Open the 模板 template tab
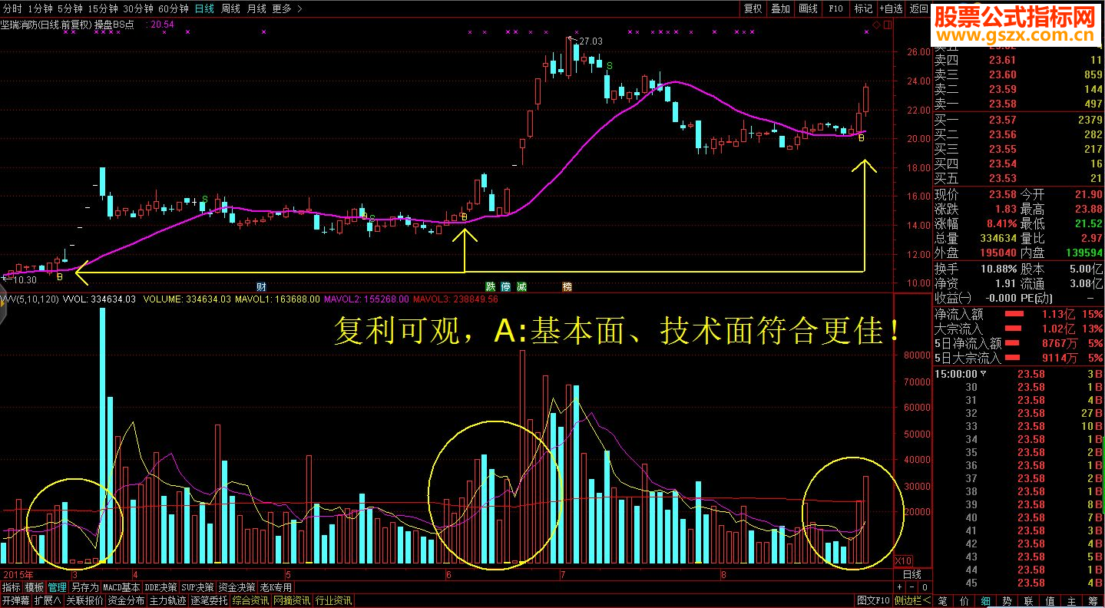The image size is (1105, 608). click(x=35, y=587)
